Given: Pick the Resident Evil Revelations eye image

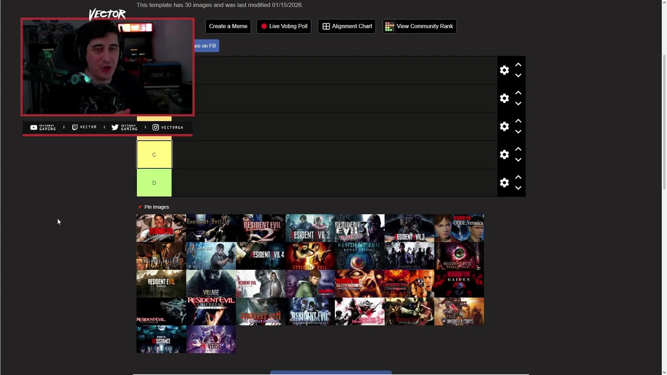Looking at the screenshot, I should tap(360, 256).
